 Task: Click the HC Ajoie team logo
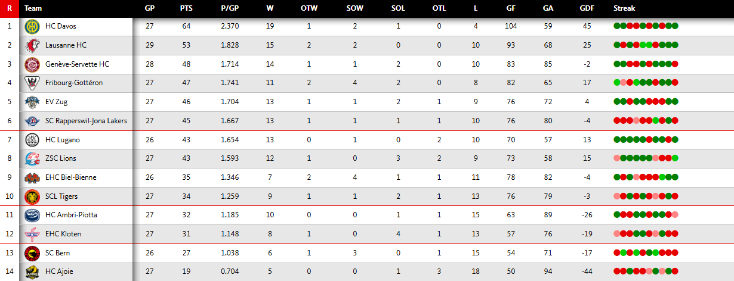coord(32,272)
